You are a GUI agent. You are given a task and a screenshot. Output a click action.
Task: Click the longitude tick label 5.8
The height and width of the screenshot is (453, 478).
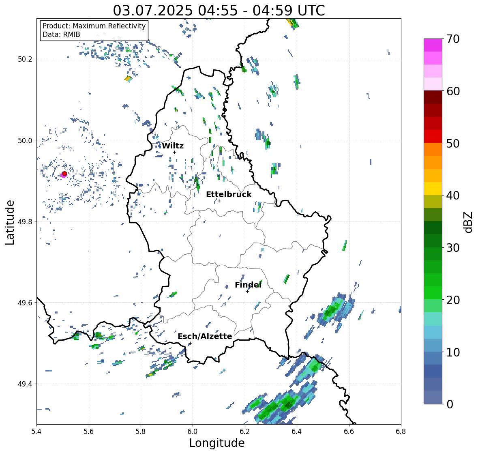click(x=141, y=431)
